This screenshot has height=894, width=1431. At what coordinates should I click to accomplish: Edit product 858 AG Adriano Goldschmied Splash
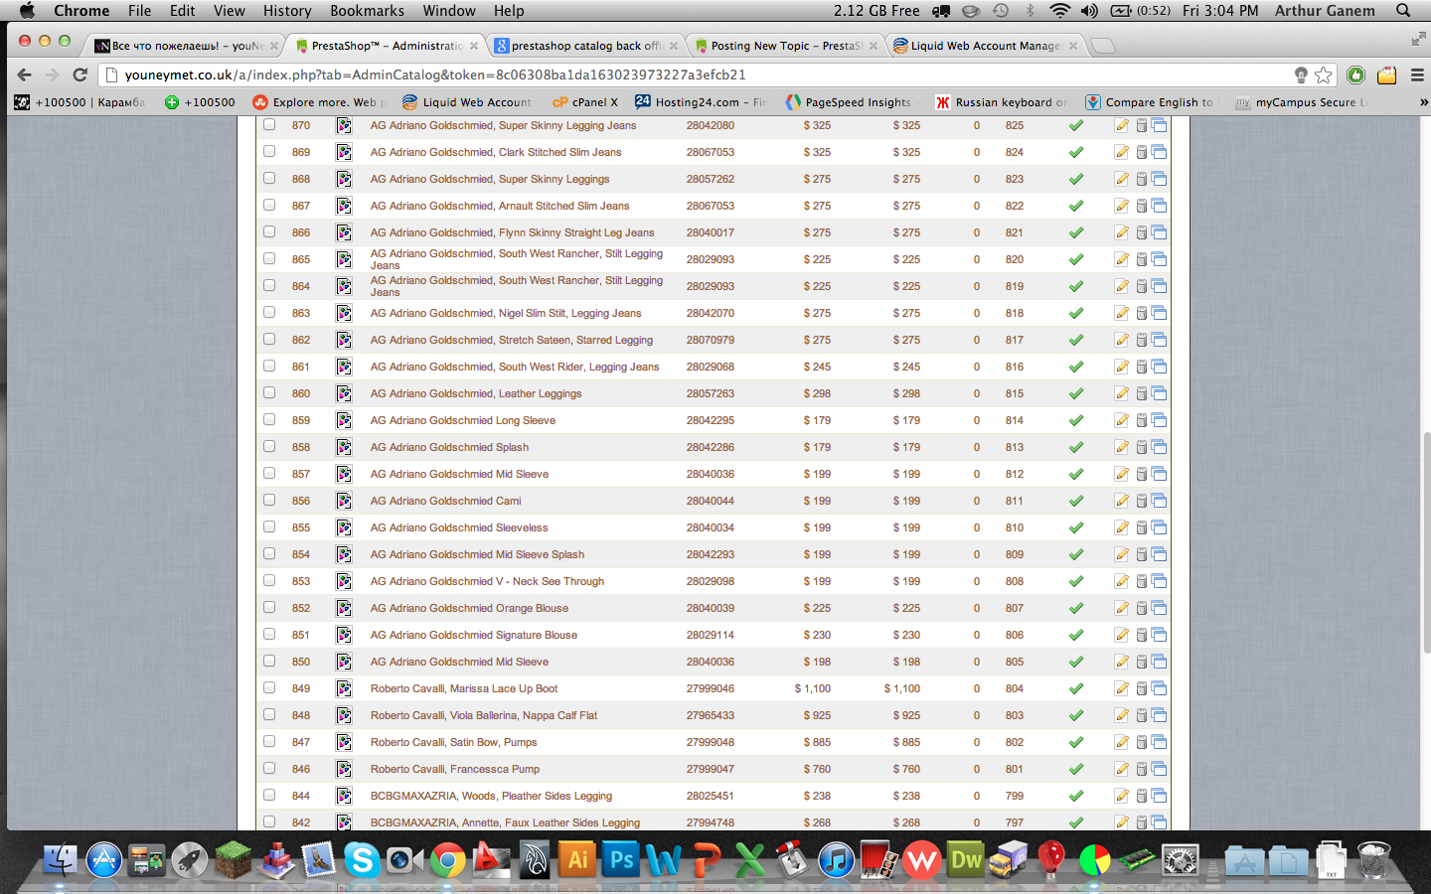[x=1121, y=447]
